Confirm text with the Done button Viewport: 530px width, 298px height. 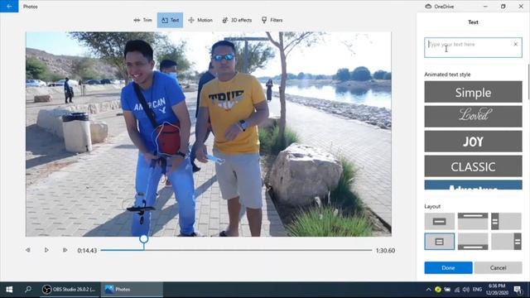pos(448,267)
